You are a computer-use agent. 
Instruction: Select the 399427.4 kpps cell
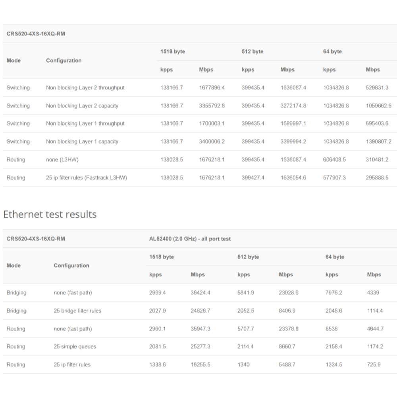pos(252,178)
